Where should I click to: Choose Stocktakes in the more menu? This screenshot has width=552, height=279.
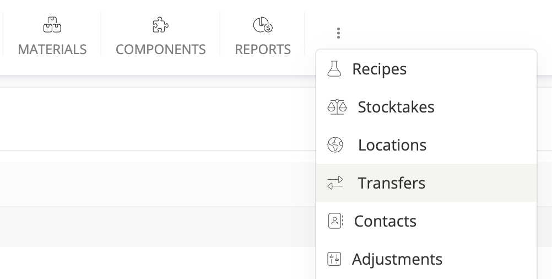tap(396, 107)
